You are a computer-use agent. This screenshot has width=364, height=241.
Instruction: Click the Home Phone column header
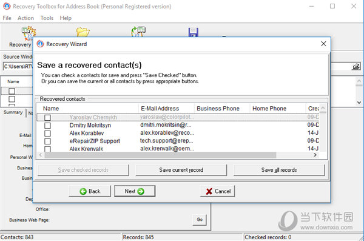[x=278, y=109]
